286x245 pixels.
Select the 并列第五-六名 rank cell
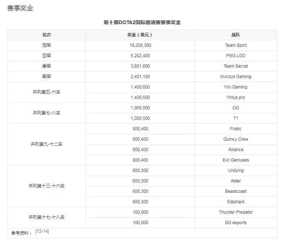click(46, 92)
